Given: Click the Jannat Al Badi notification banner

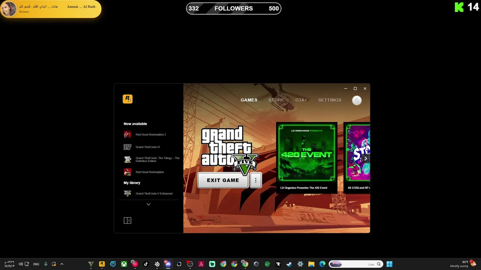Looking at the screenshot, I should pyautogui.click(x=51, y=9).
